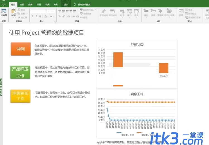This screenshot has width=209, height=145.
Task: Click the yellow Sprint Backlog (冲刺积压工作) button
Action: 20,96
